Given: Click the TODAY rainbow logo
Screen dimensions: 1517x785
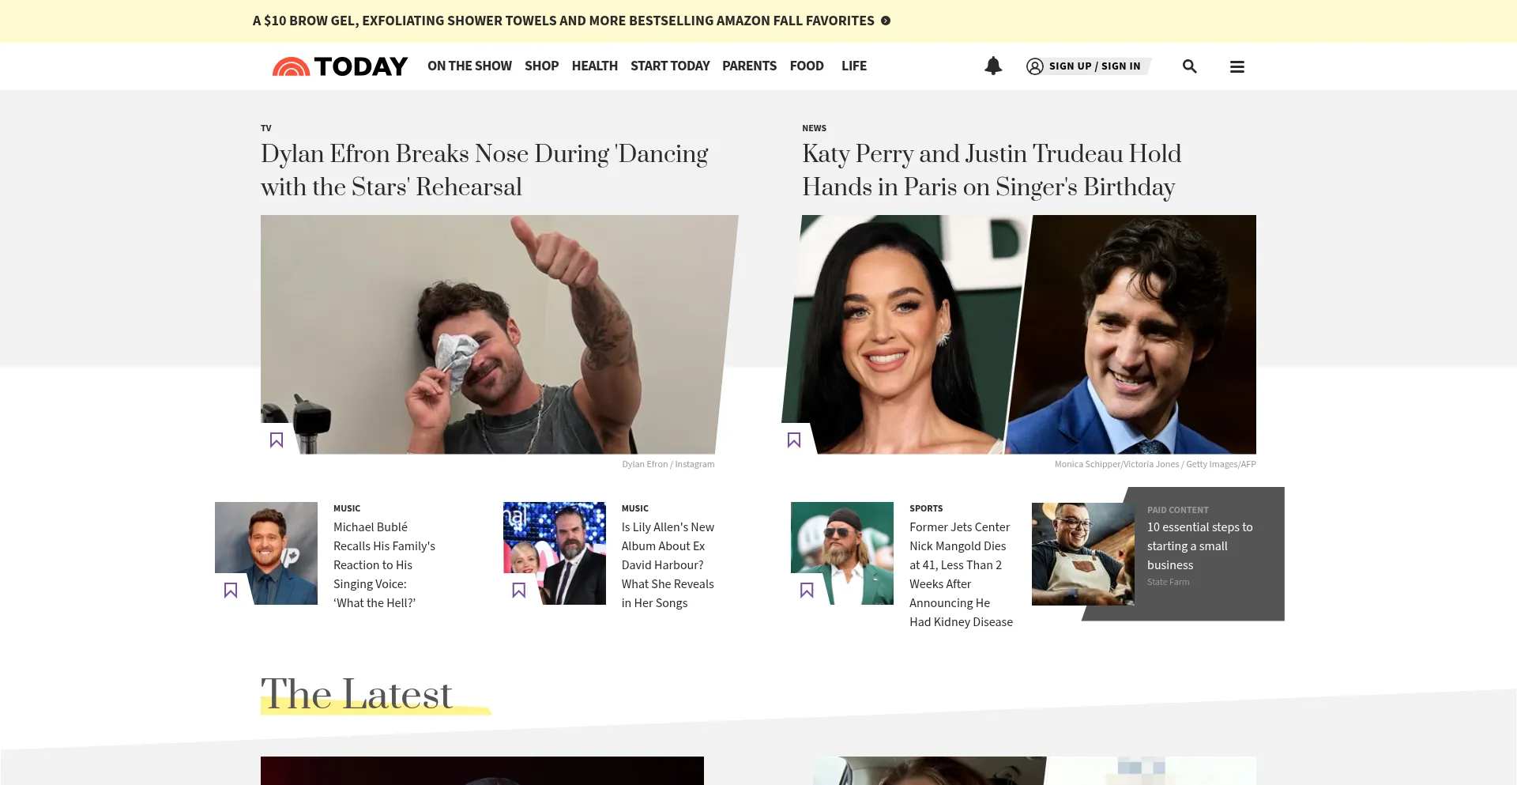Looking at the screenshot, I should [340, 66].
